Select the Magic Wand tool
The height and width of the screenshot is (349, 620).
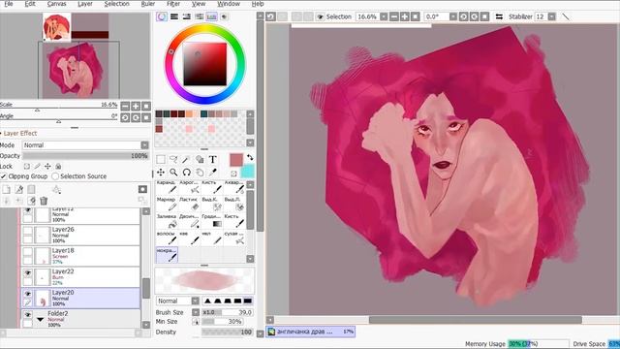click(x=186, y=159)
